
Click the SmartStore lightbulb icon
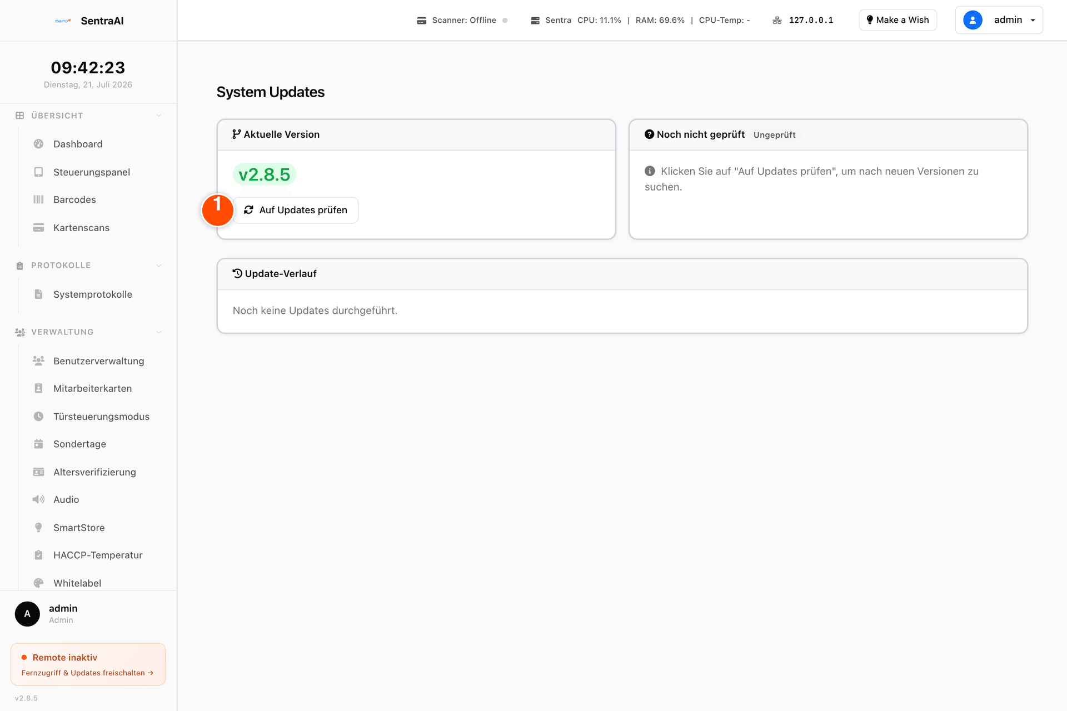tap(38, 528)
